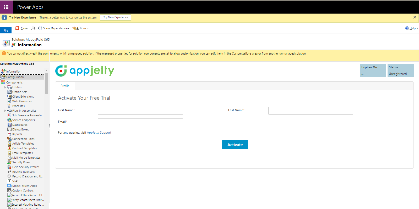
Task: Click the info icon in Try New Experience banner
Action: point(4,17)
